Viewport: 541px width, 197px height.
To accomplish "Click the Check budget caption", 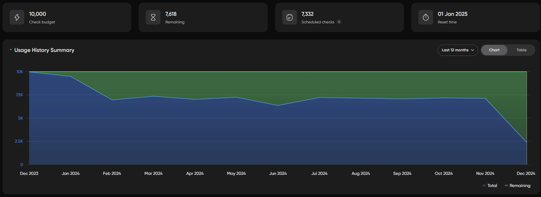I will pyautogui.click(x=42, y=22).
